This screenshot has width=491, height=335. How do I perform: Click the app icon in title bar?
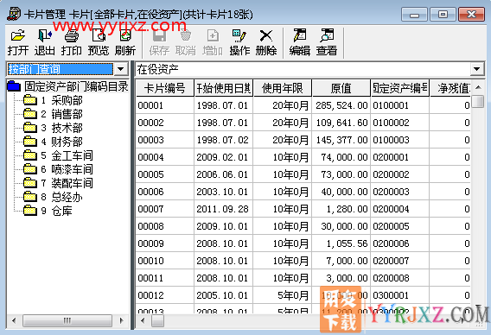click(14, 14)
